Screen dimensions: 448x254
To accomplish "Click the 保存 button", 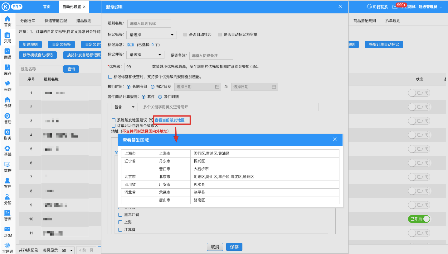I will 234,247.
